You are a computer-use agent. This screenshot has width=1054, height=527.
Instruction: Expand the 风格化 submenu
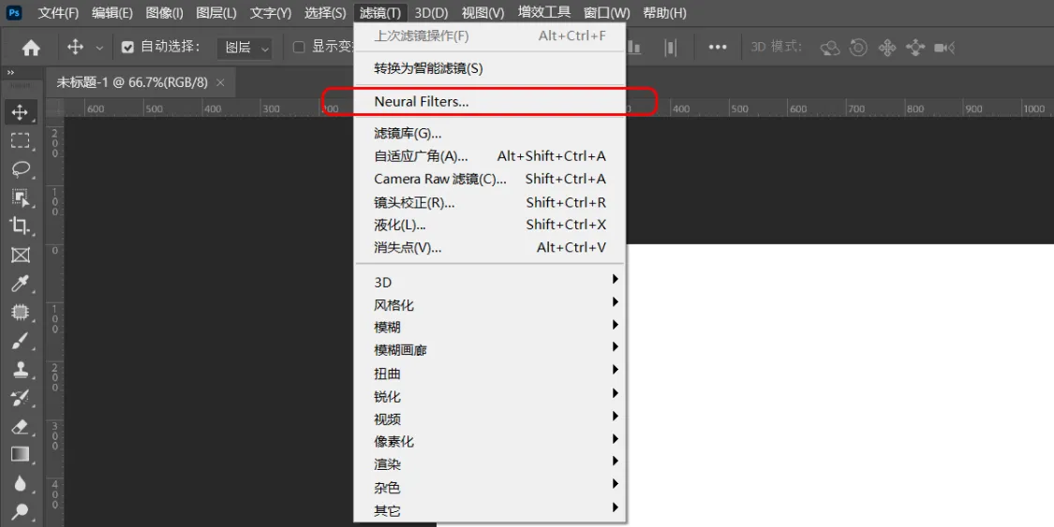[490, 305]
